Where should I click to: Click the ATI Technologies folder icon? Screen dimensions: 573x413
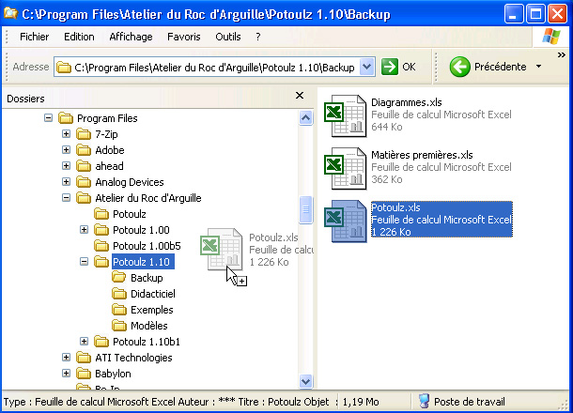[84, 358]
